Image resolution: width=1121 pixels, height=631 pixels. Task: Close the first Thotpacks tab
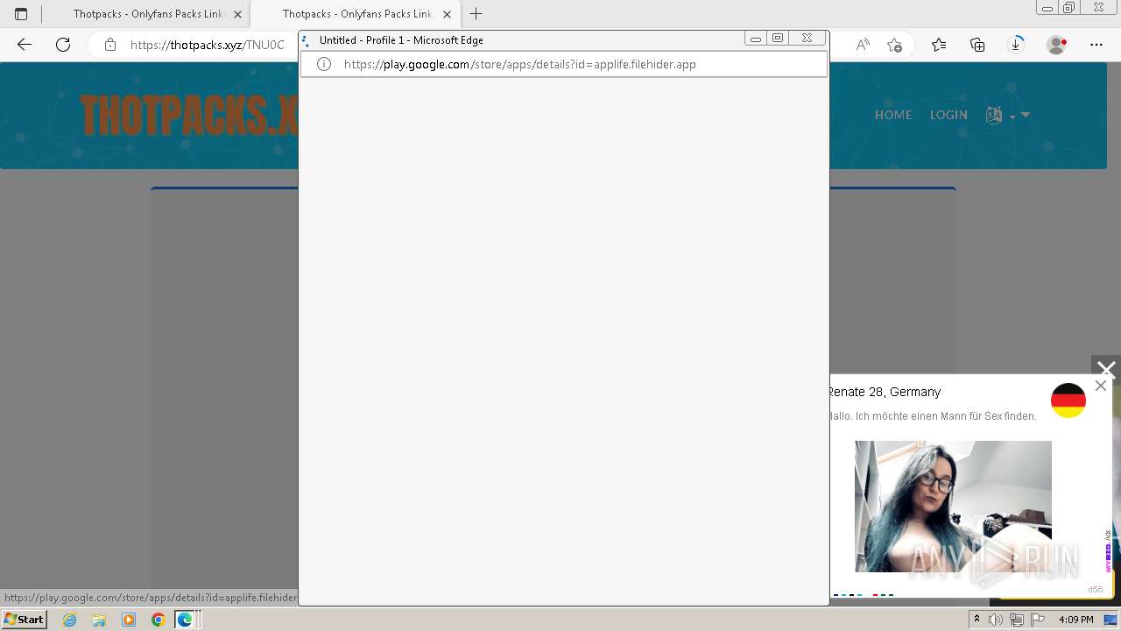(x=237, y=14)
